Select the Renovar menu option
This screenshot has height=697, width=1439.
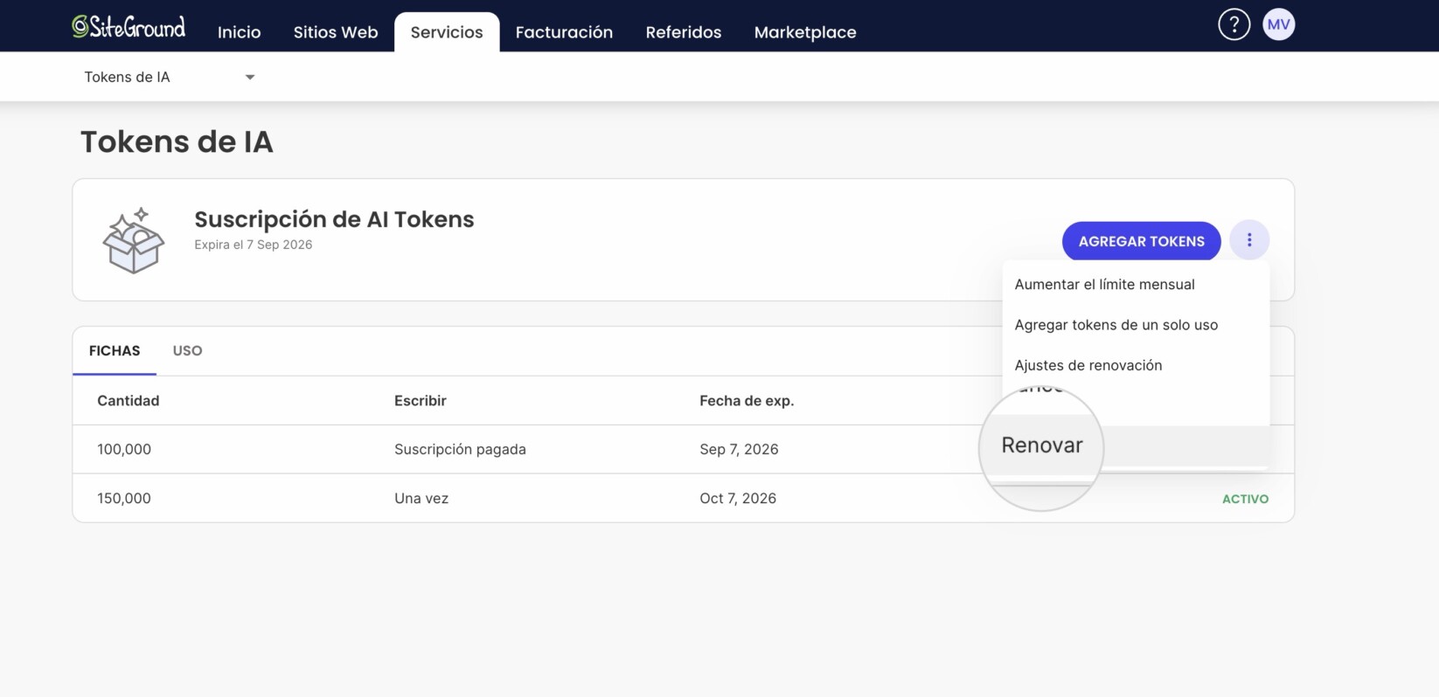[x=1042, y=445]
